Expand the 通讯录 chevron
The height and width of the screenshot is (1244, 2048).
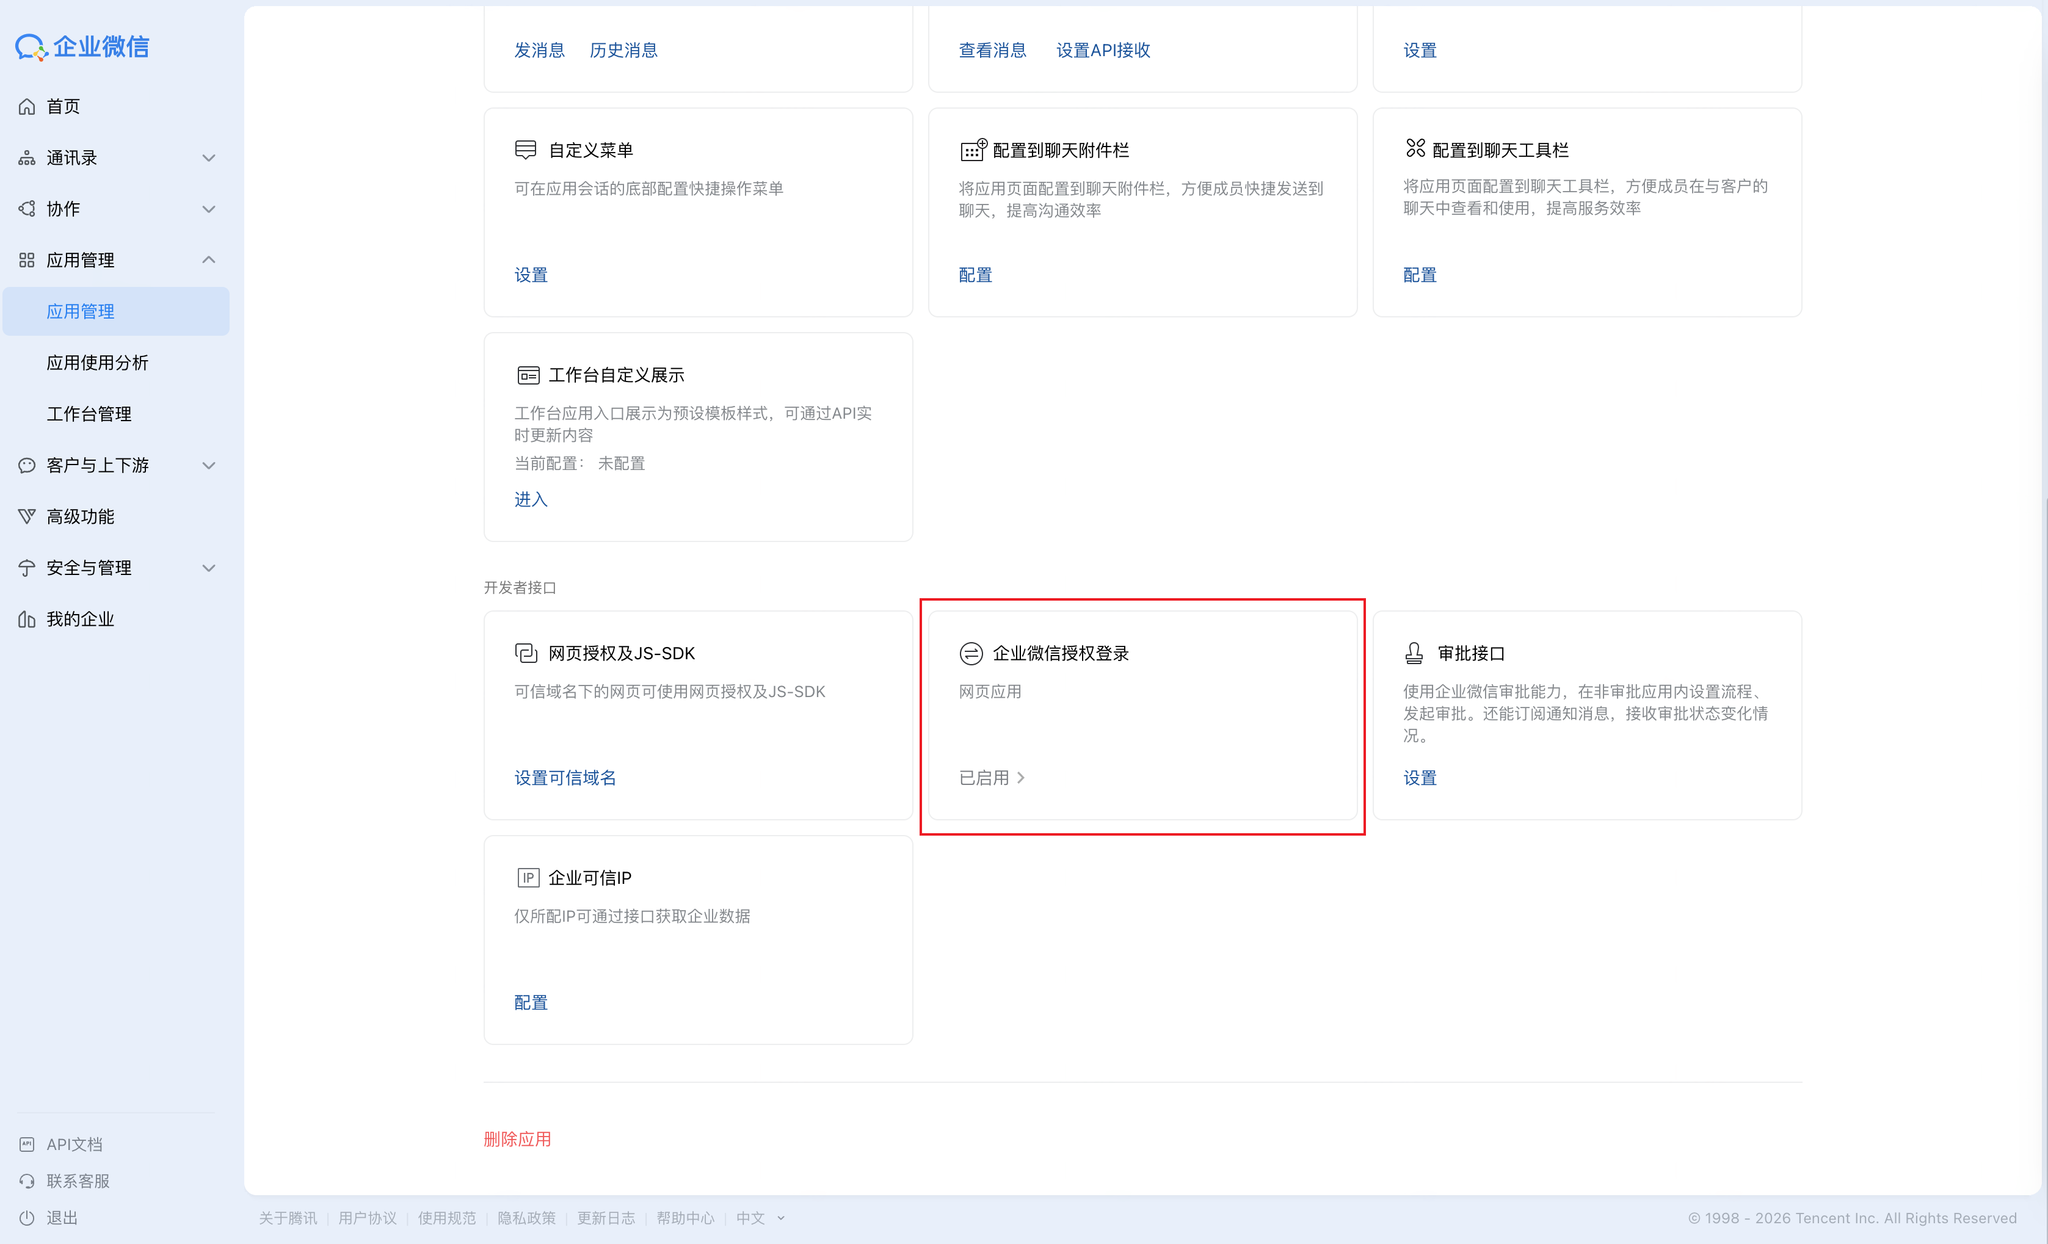(x=209, y=158)
